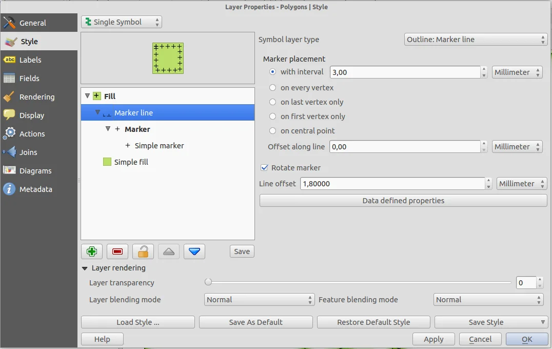Select 'on every vertex' placement option
552x349 pixels.
pos(273,88)
